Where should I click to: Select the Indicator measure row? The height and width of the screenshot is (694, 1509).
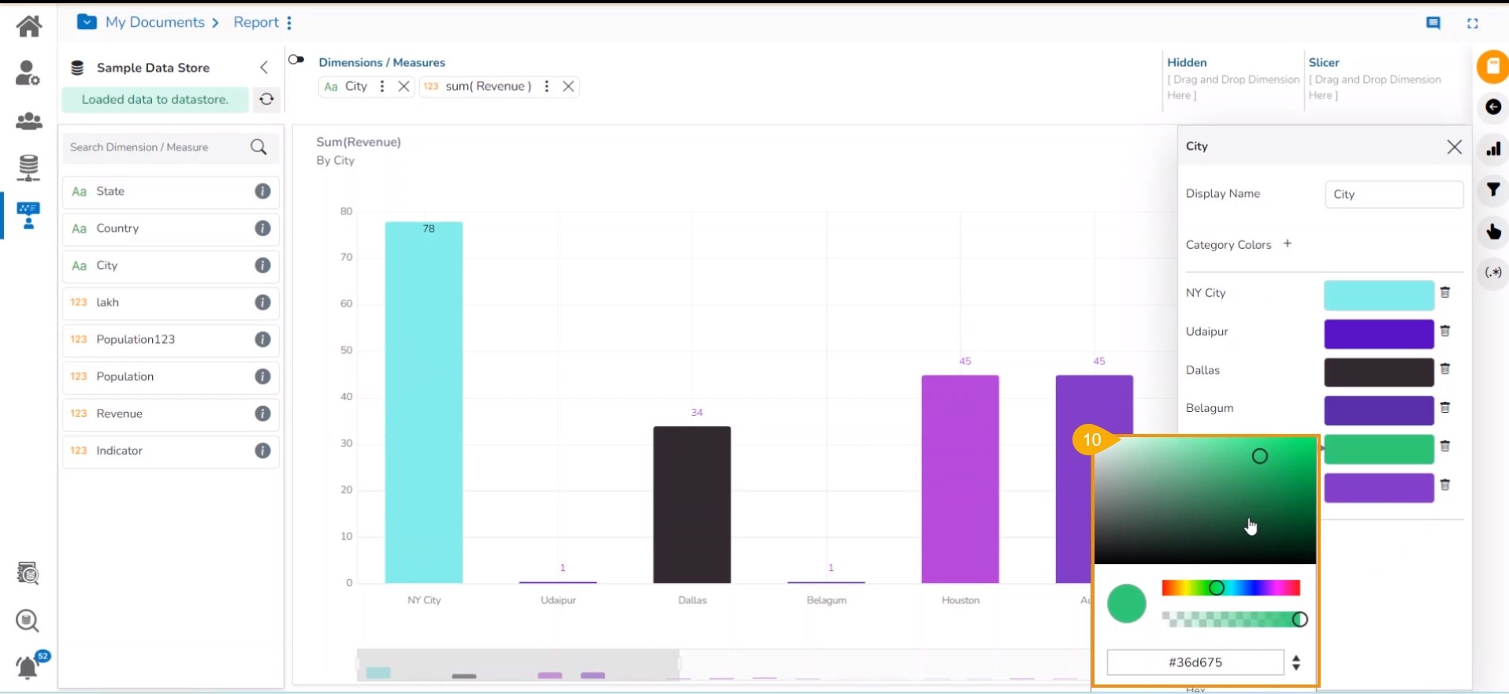pos(171,451)
